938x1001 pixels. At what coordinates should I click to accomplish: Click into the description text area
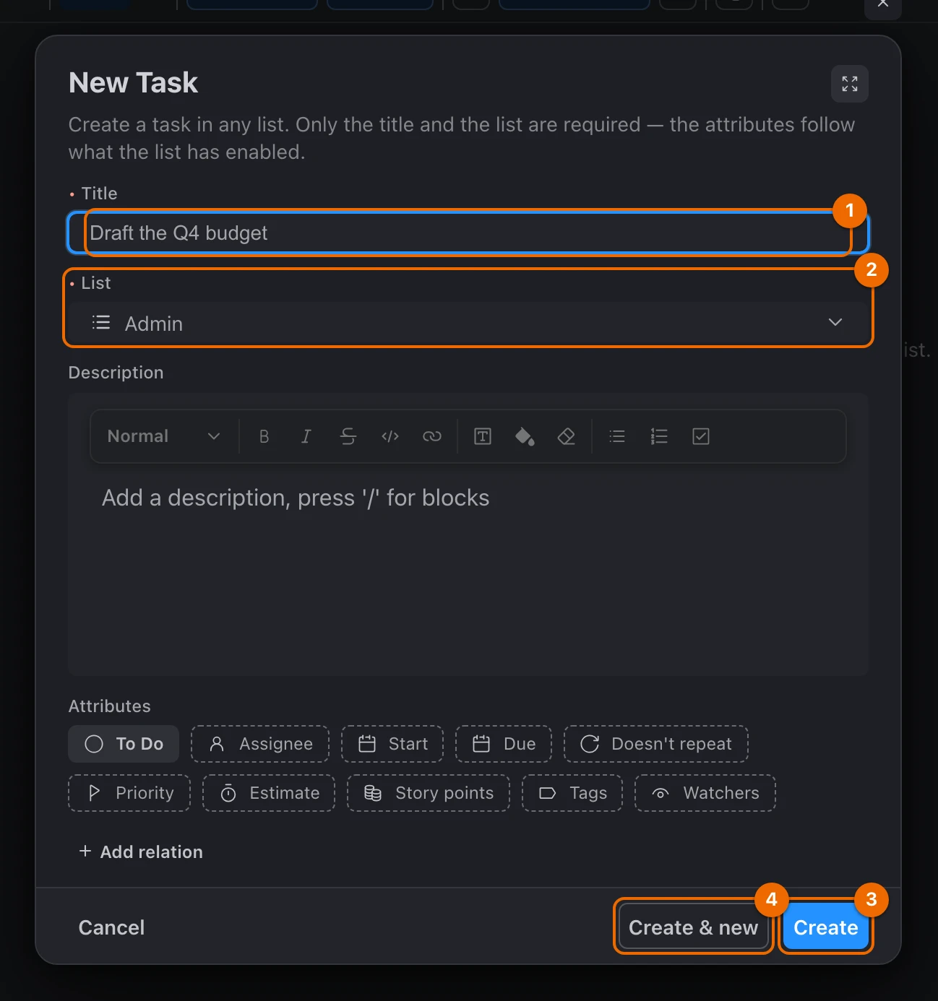(x=468, y=569)
